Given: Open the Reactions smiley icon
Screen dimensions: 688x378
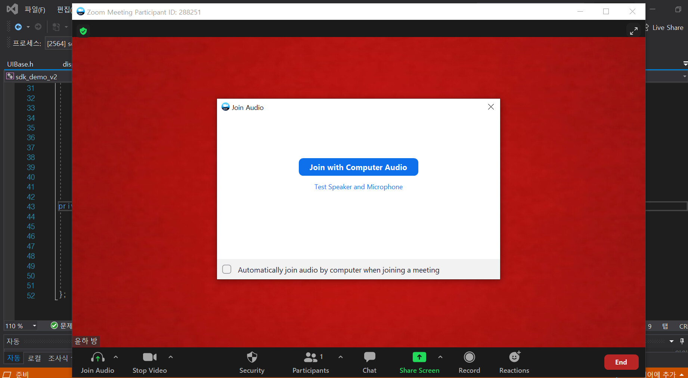Looking at the screenshot, I should [x=515, y=357].
